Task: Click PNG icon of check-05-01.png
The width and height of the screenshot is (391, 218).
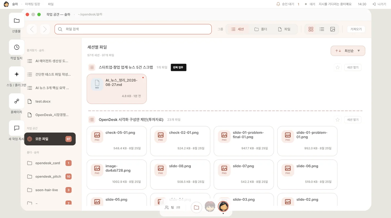Action: pyautogui.click(x=97, y=136)
